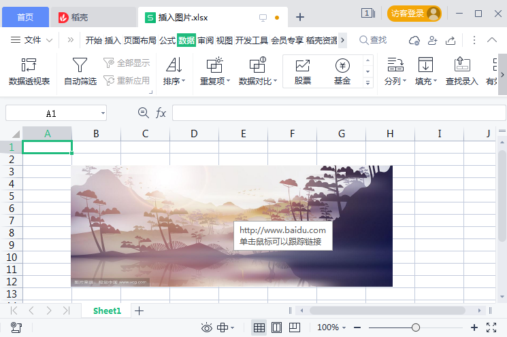Click in the formula bar input

click(339, 113)
